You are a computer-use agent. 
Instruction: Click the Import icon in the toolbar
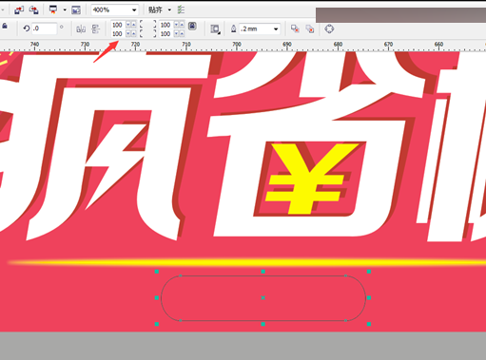19,9
